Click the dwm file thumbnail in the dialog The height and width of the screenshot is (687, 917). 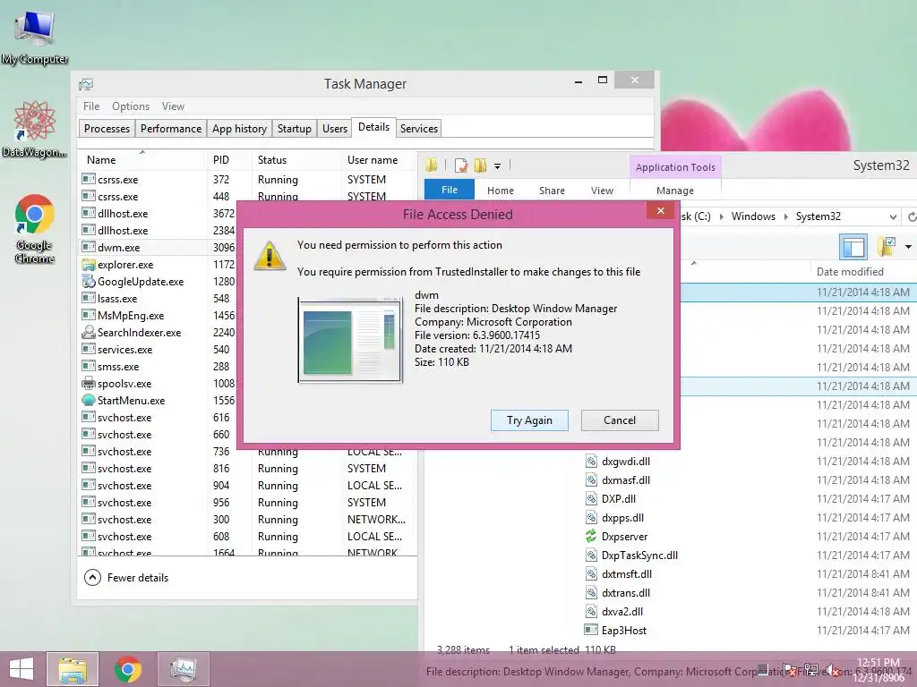coord(350,339)
